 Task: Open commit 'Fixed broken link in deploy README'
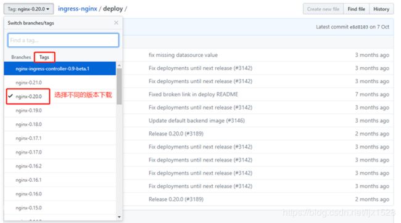click(x=193, y=94)
